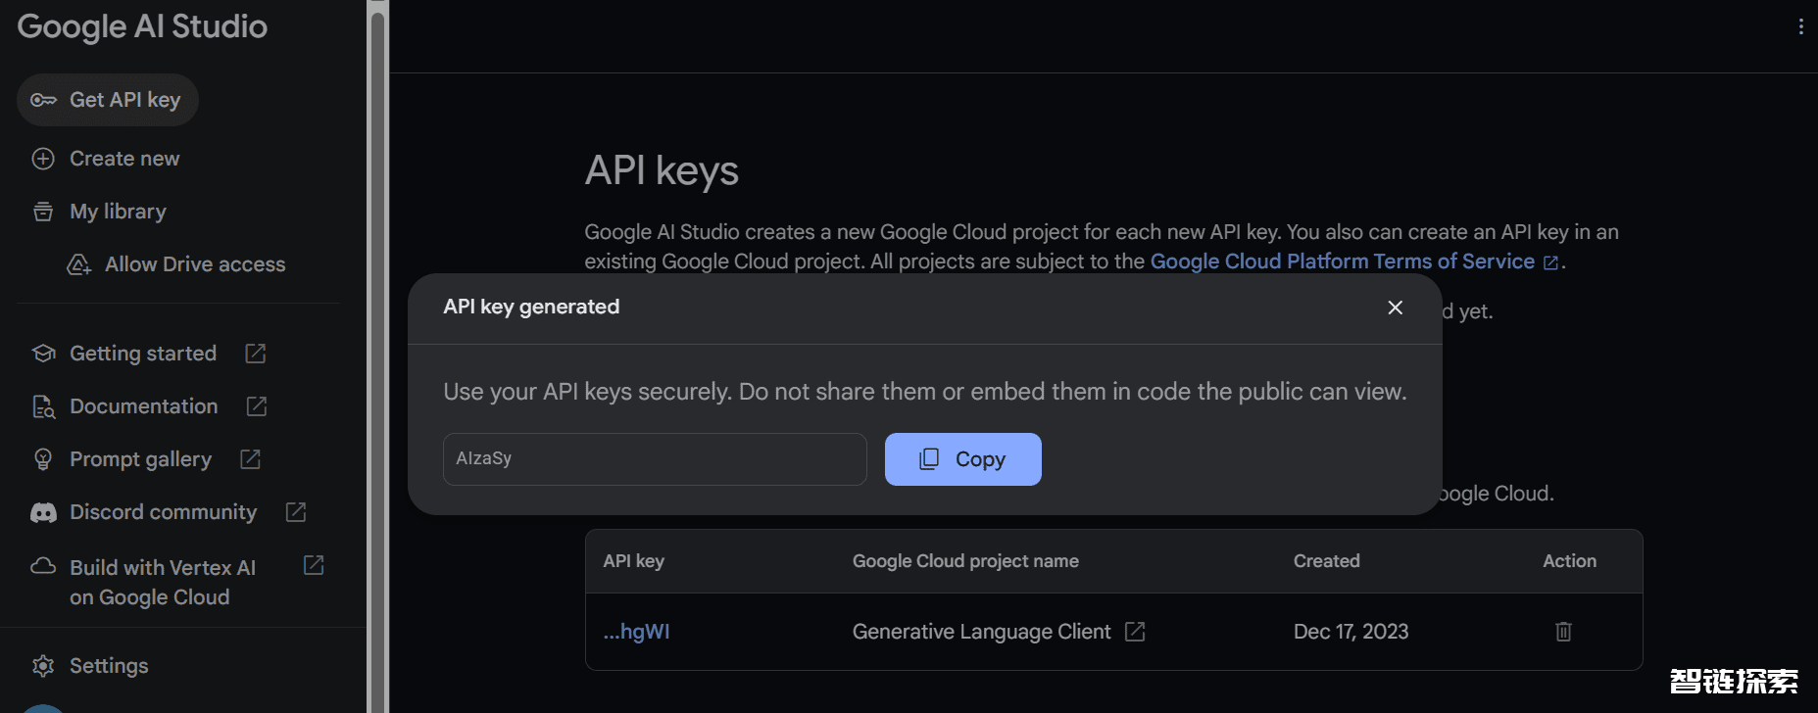Click the API key generated dialog title
1818x713 pixels.
(531, 308)
